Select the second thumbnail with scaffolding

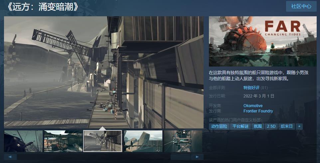pos(63,141)
